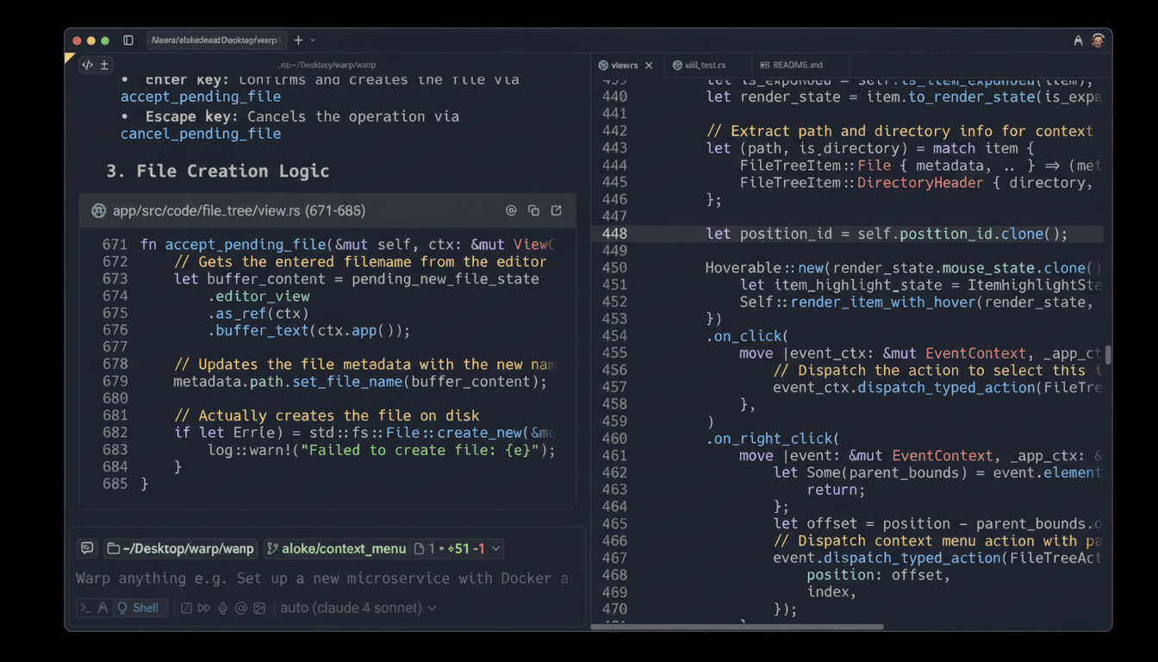Screen dimensions: 1158x662
Task: Toggle Shell mode in the prompt bar
Action: (139, 608)
